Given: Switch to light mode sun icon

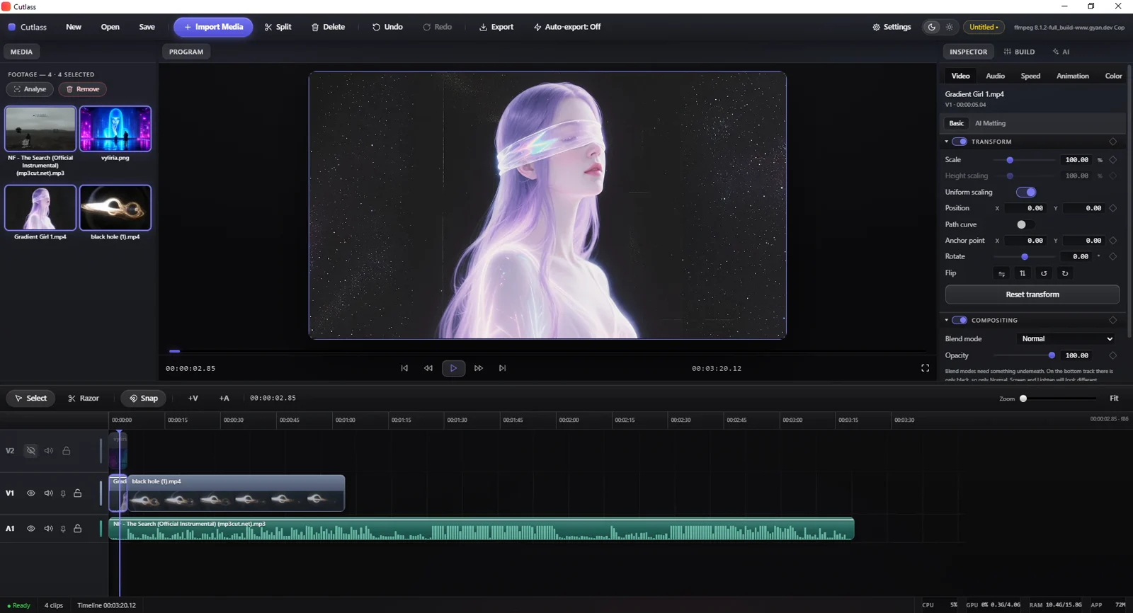Looking at the screenshot, I should pyautogui.click(x=950, y=27).
